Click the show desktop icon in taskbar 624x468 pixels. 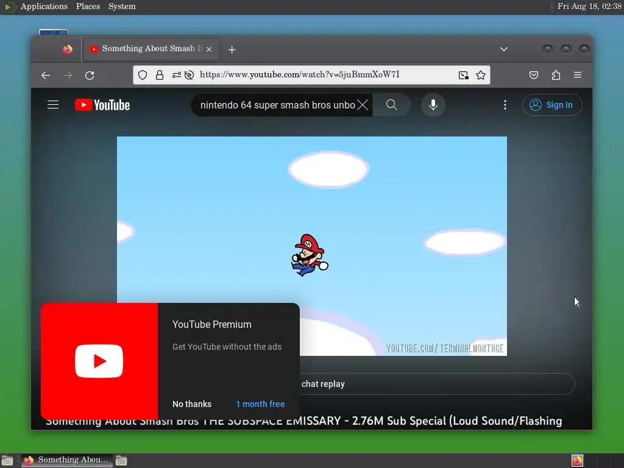7,461
